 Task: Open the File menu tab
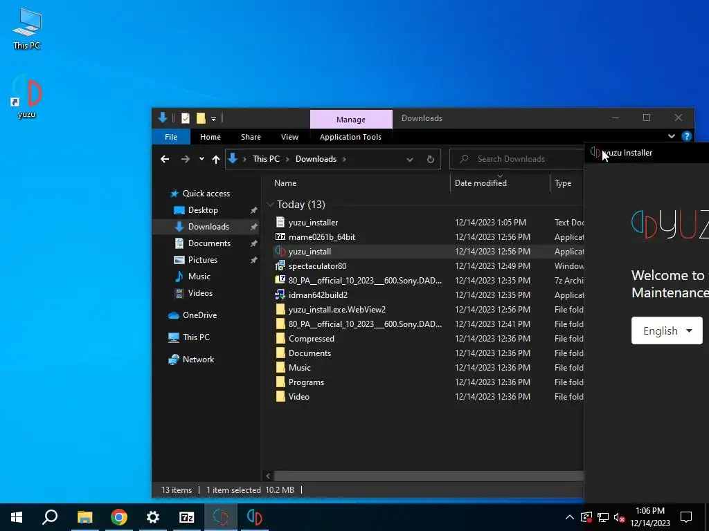[171, 137]
